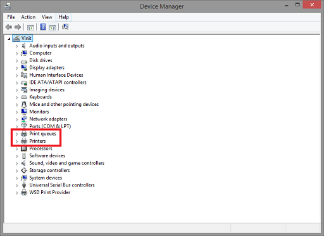Click the Back arrow toolbar icon
The width and height of the screenshot is (324, 236).
9,27
